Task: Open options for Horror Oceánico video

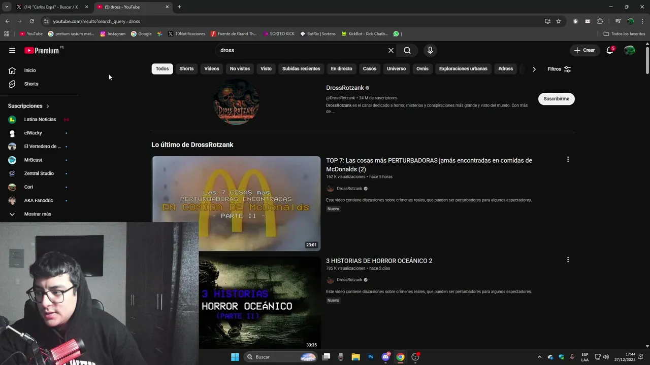Action: click(x=568, y=260)
